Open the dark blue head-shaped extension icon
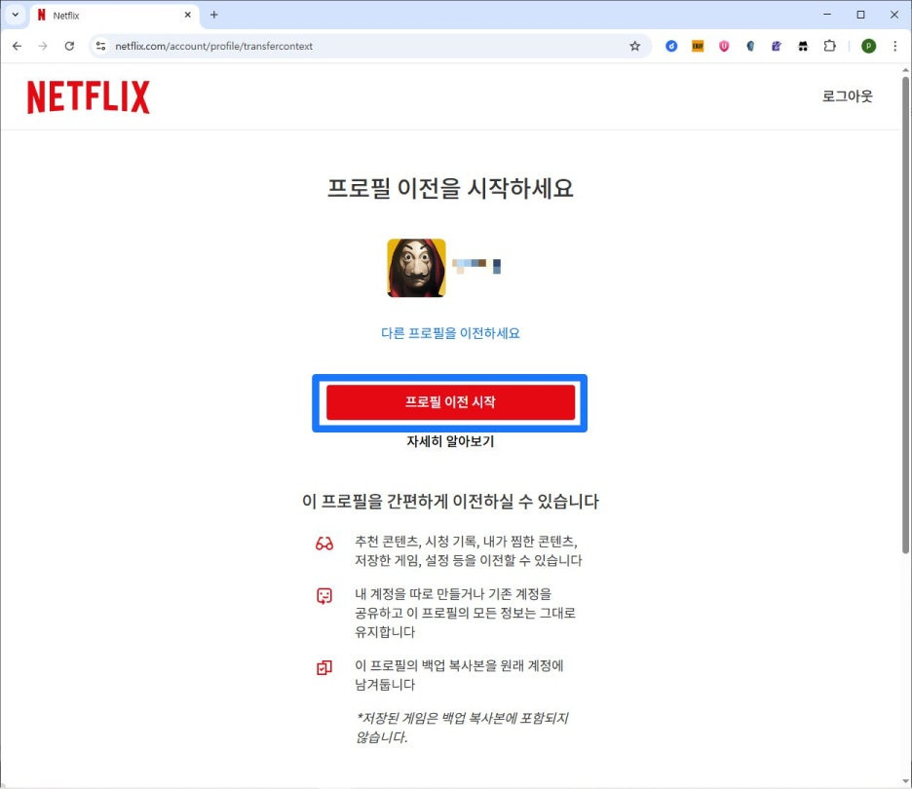The height and width of the screenshot is (789, 912). coord(750,46)
